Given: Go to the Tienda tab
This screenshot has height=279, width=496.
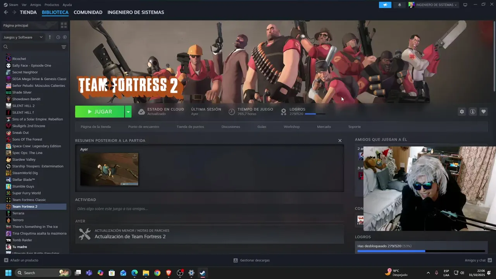Looking at the screenshot, I should (x=28, y=12).
